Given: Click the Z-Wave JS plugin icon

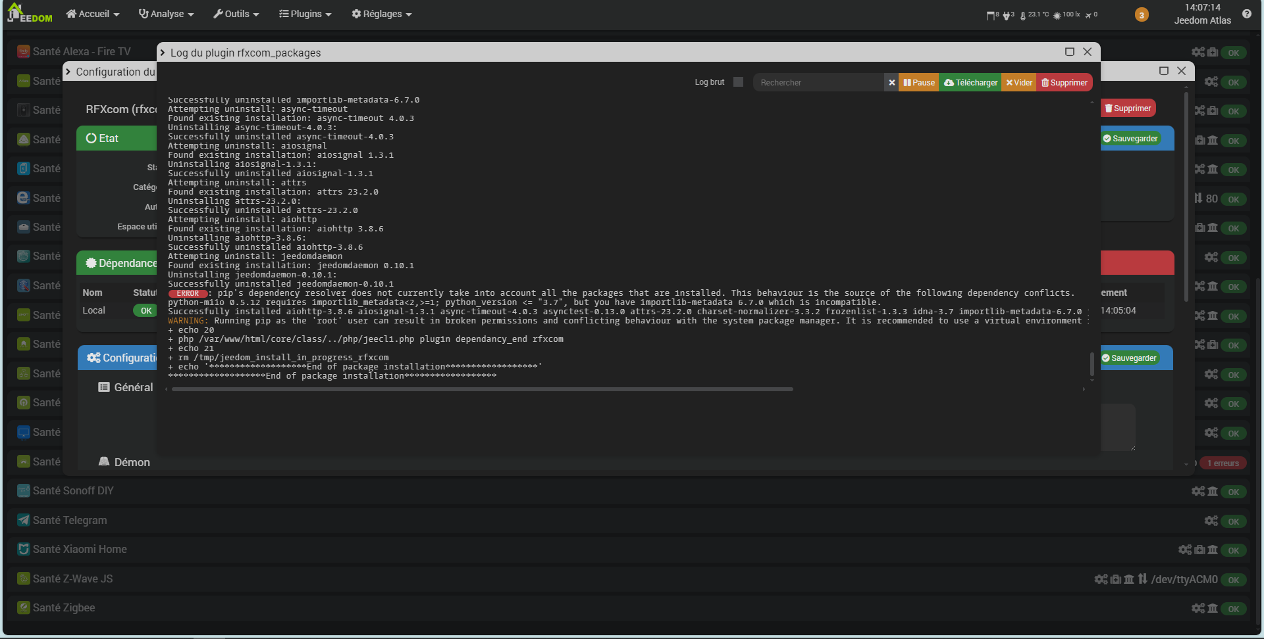Looking at the screenshot, I should tap(24, 579).
